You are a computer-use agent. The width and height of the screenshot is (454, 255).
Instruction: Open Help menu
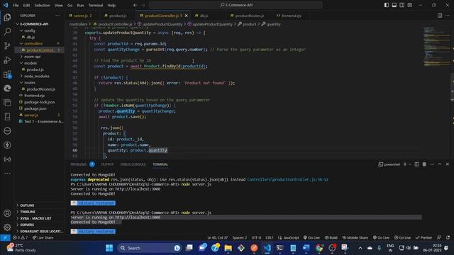tap(111, 5)
